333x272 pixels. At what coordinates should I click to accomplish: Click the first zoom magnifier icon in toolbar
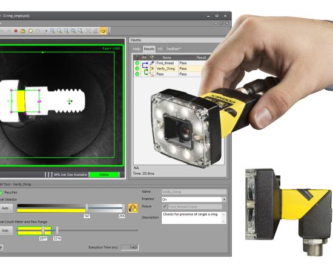52,31
